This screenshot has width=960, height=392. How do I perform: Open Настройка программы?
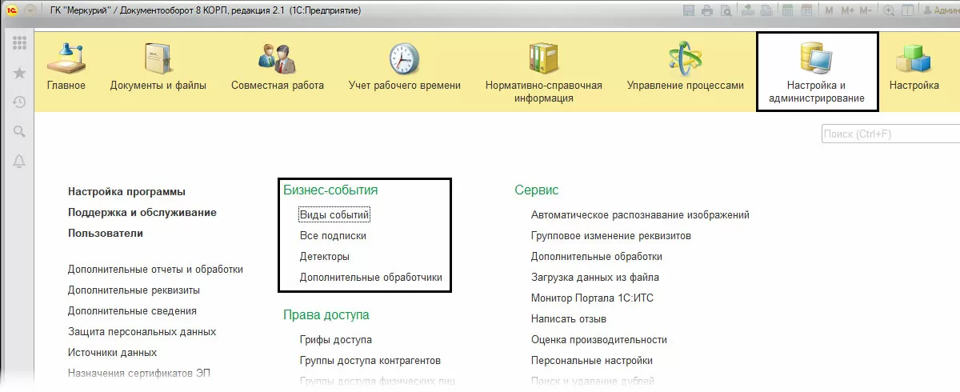[127, 192]
